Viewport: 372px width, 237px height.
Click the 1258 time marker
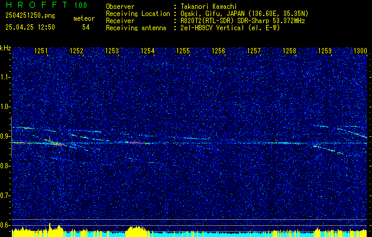click(289, 51)
